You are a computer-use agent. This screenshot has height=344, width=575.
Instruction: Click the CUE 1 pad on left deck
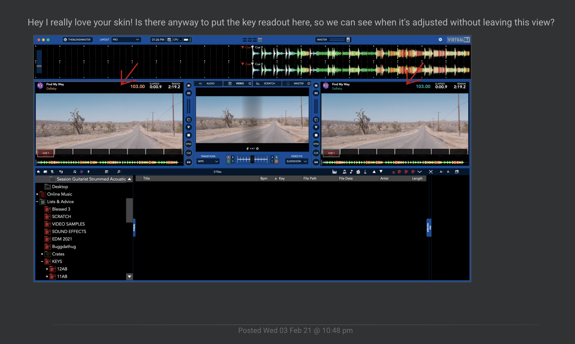pyautogui.click(x=46, y=153)
